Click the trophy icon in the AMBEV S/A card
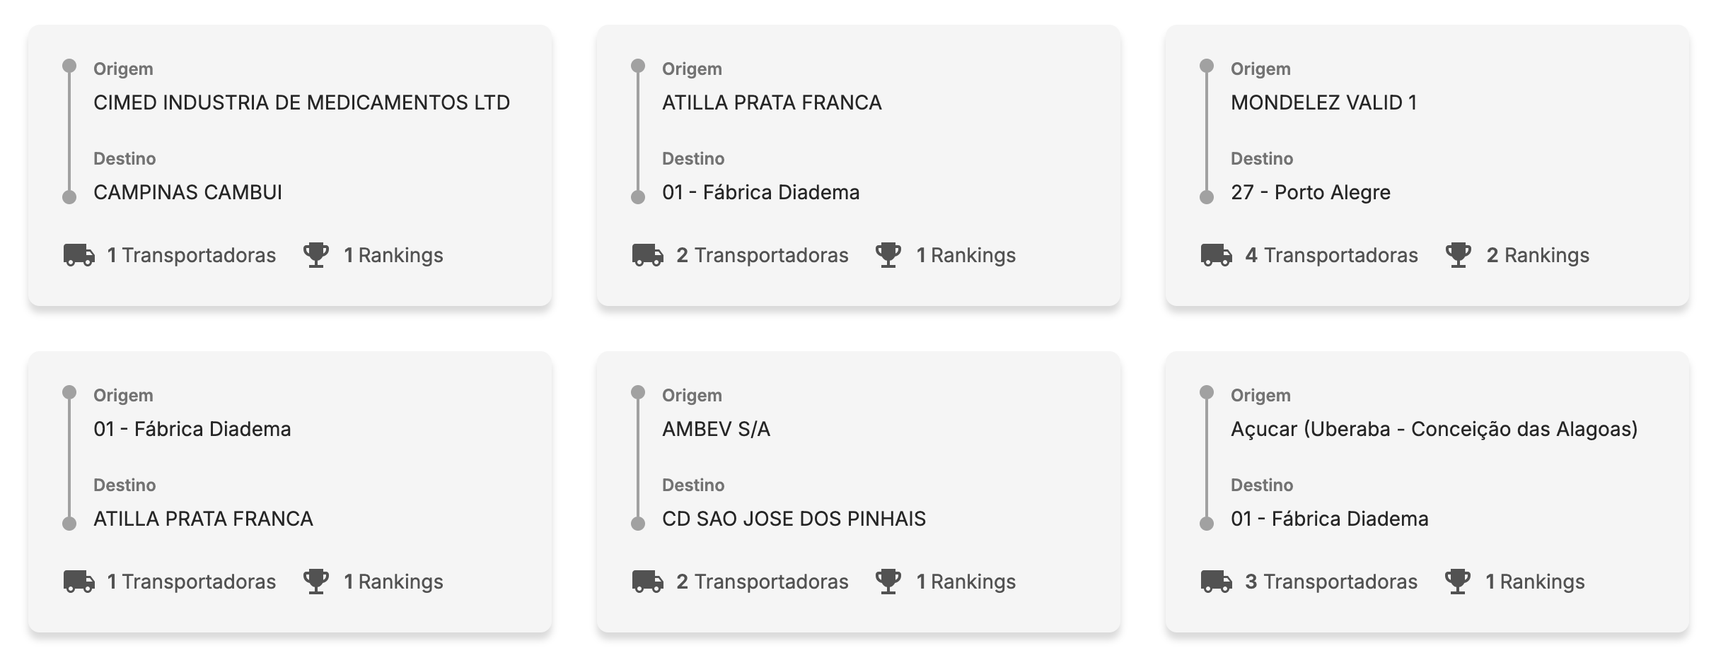 click(x=888, y=582)
